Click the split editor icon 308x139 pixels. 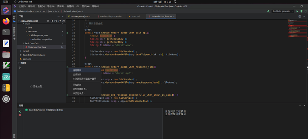(299, 16)
